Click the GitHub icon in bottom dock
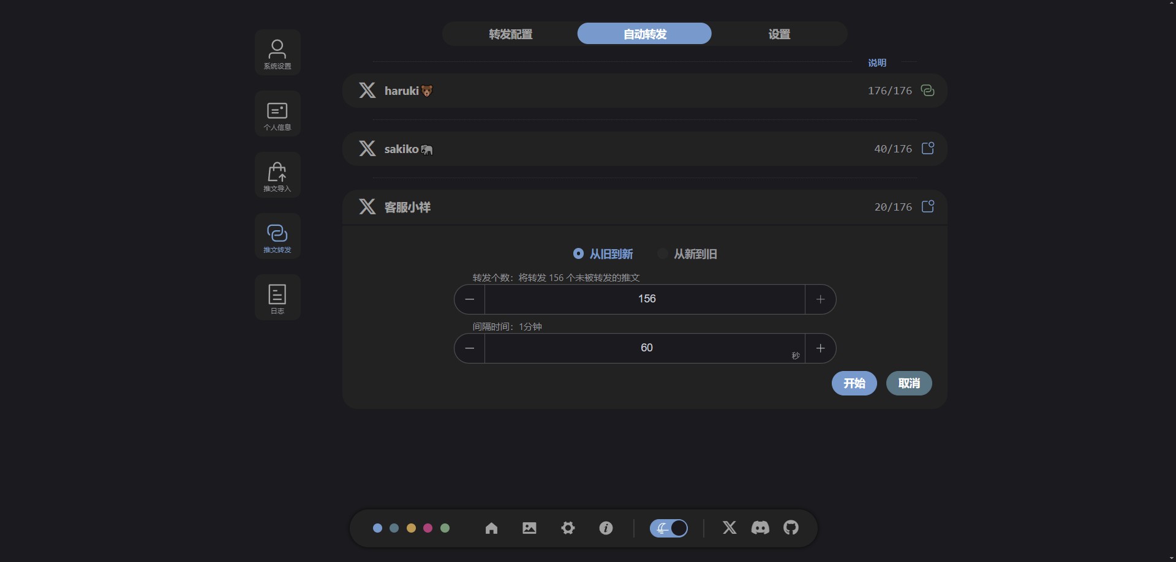1176x562 pixels. 791,528
